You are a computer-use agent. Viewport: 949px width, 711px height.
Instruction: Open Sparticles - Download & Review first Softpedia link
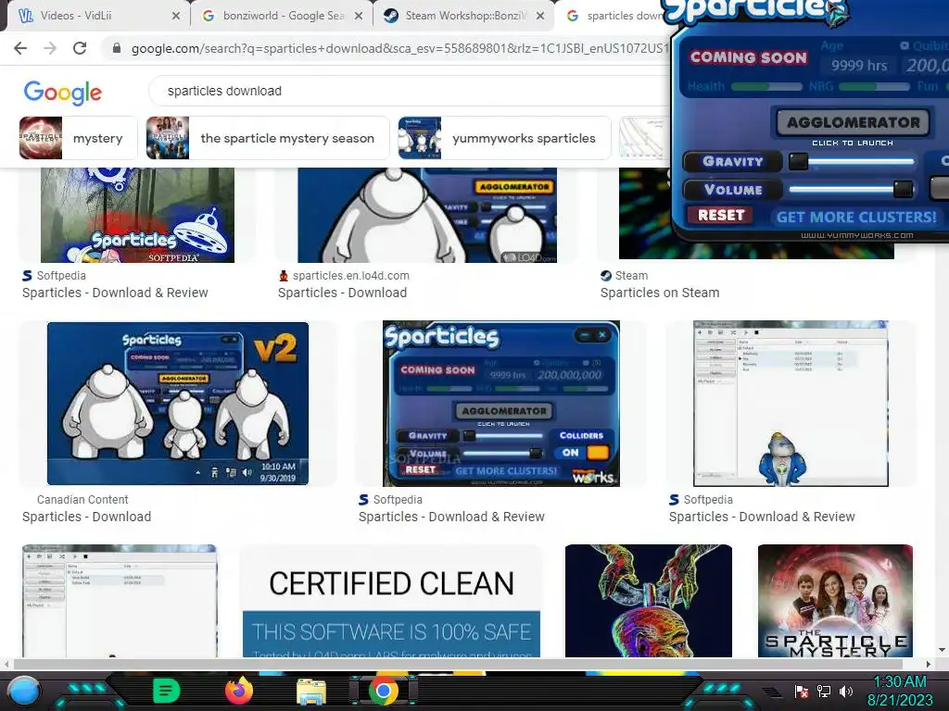tap(115, 293)
